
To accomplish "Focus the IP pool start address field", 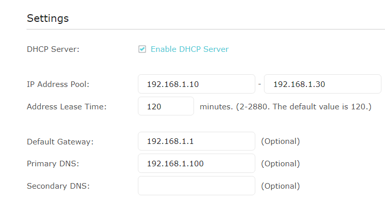I will pos(196,84).
